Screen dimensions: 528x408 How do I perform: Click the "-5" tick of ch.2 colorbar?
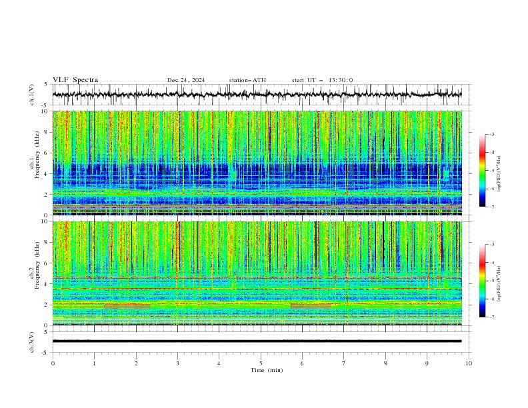492,281
